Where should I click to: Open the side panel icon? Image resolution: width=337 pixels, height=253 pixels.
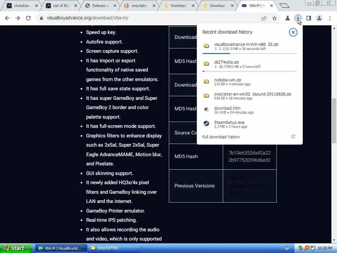point(309,18)
